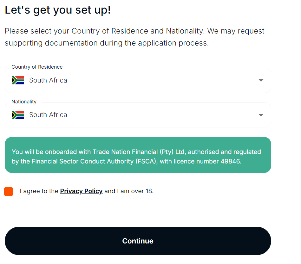Tick the orange Privacy Policy agreement checkbox

coord(9,192)
